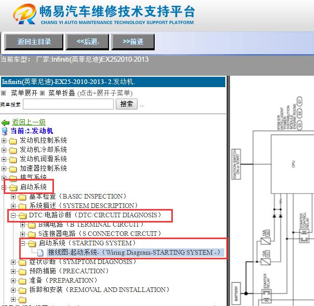Select DTC/电路诊断 DTC/CIRCUIT DIAGNOSIS label
The image size is (314, 306).
coord(95,215)
